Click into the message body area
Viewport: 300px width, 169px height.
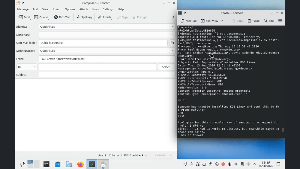(96, 115)
